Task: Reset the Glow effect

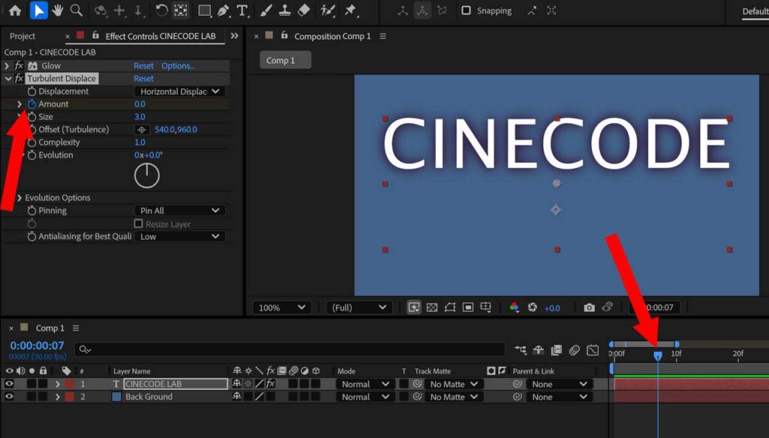Action: click(143, 65)
